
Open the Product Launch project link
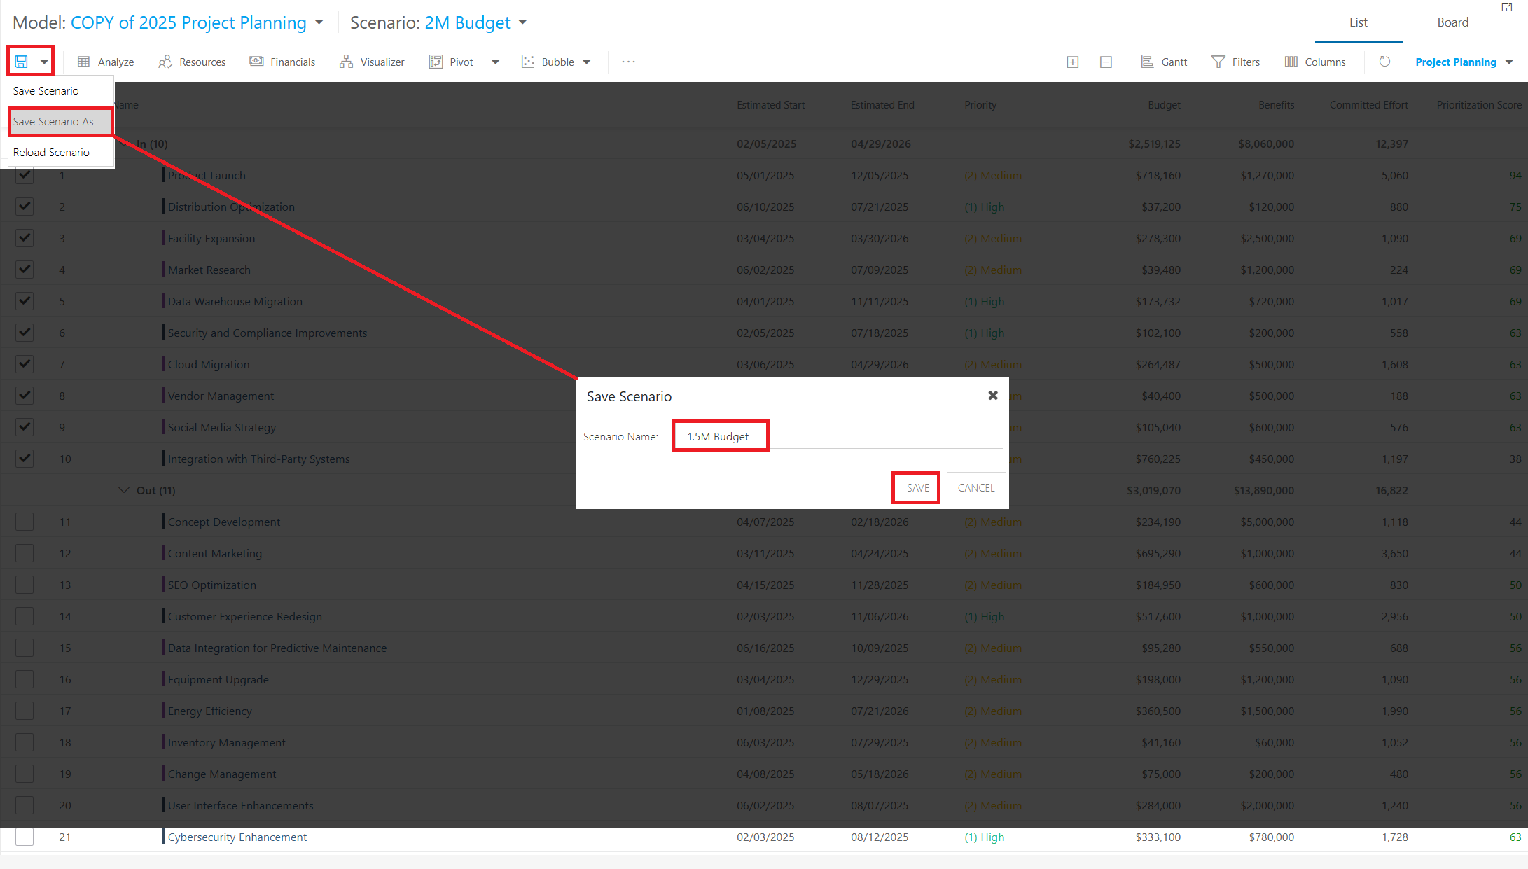coord(207,175)
